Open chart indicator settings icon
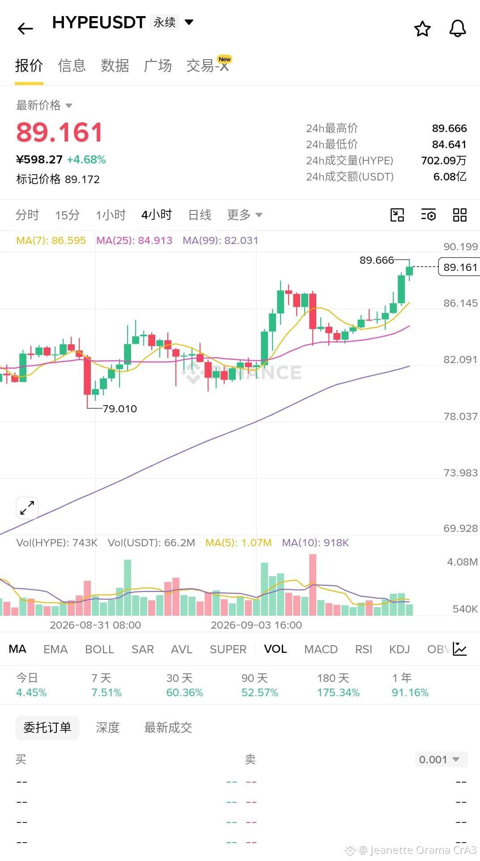This screenshot has width=480, height=861. click(x=429, y=215)
